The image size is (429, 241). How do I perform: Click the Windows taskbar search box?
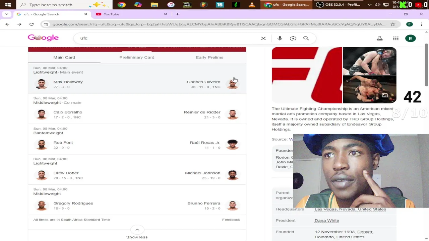point(64,5)
